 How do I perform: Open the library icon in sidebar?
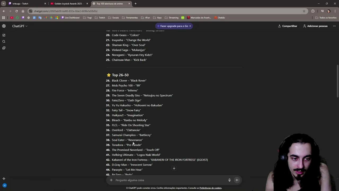click(x=4, y=48)
